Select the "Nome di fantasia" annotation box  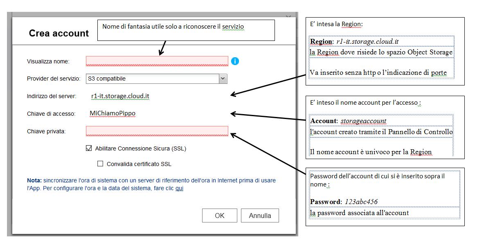(185, 30)
